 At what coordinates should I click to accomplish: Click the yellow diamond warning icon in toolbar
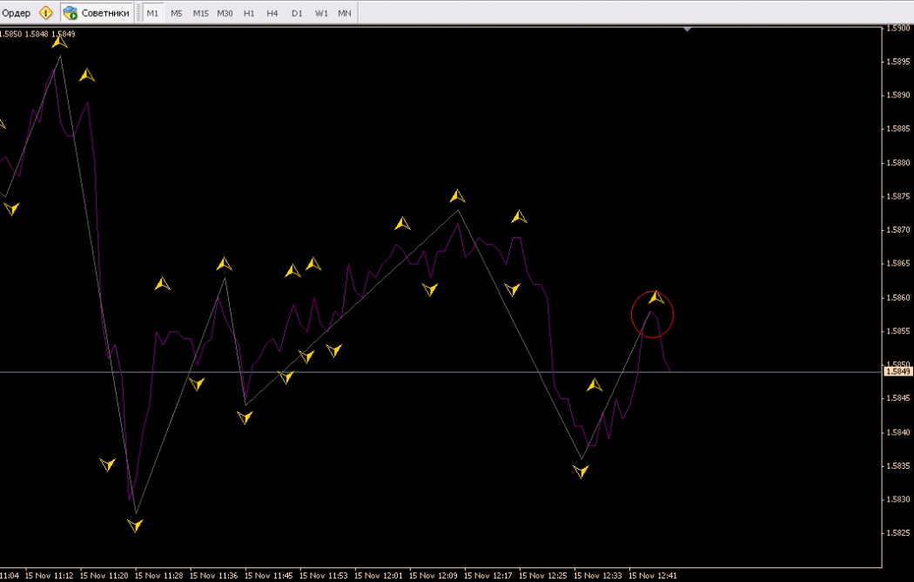[x=45, y=13]
